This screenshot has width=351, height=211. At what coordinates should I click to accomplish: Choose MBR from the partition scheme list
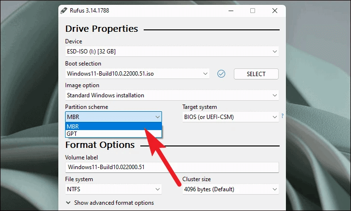[x=113, y=126]
